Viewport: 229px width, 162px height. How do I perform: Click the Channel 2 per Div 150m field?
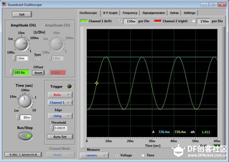[x=204, y=21]
